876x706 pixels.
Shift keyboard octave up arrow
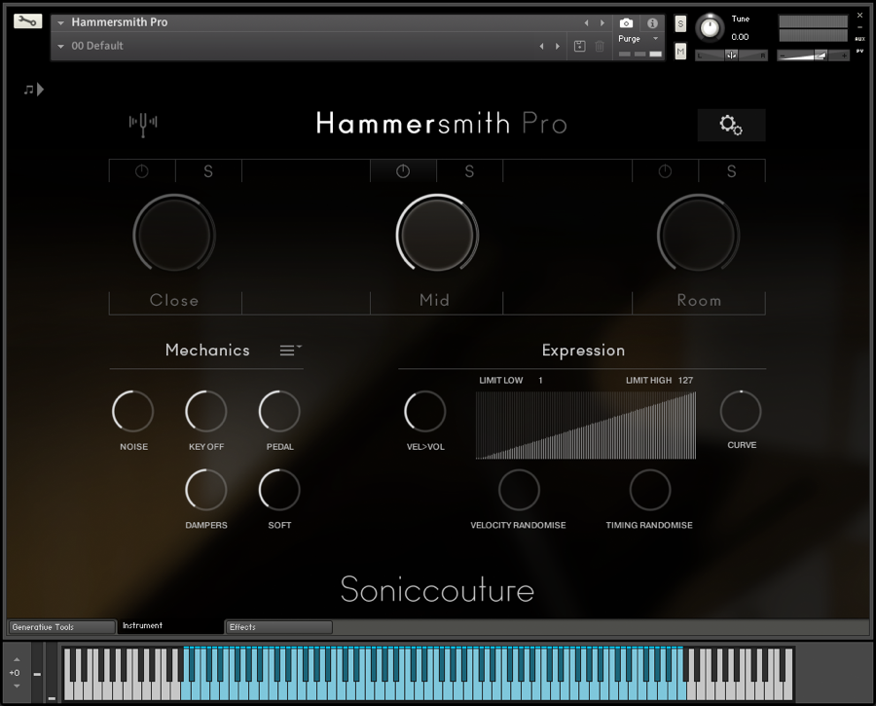pos(17,660)
